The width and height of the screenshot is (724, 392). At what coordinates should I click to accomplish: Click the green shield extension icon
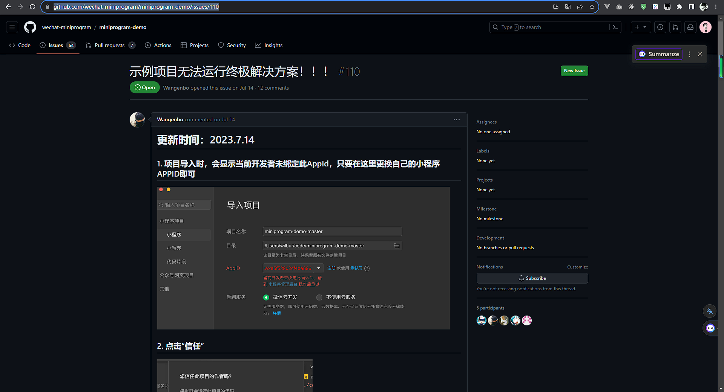(643, 7)
